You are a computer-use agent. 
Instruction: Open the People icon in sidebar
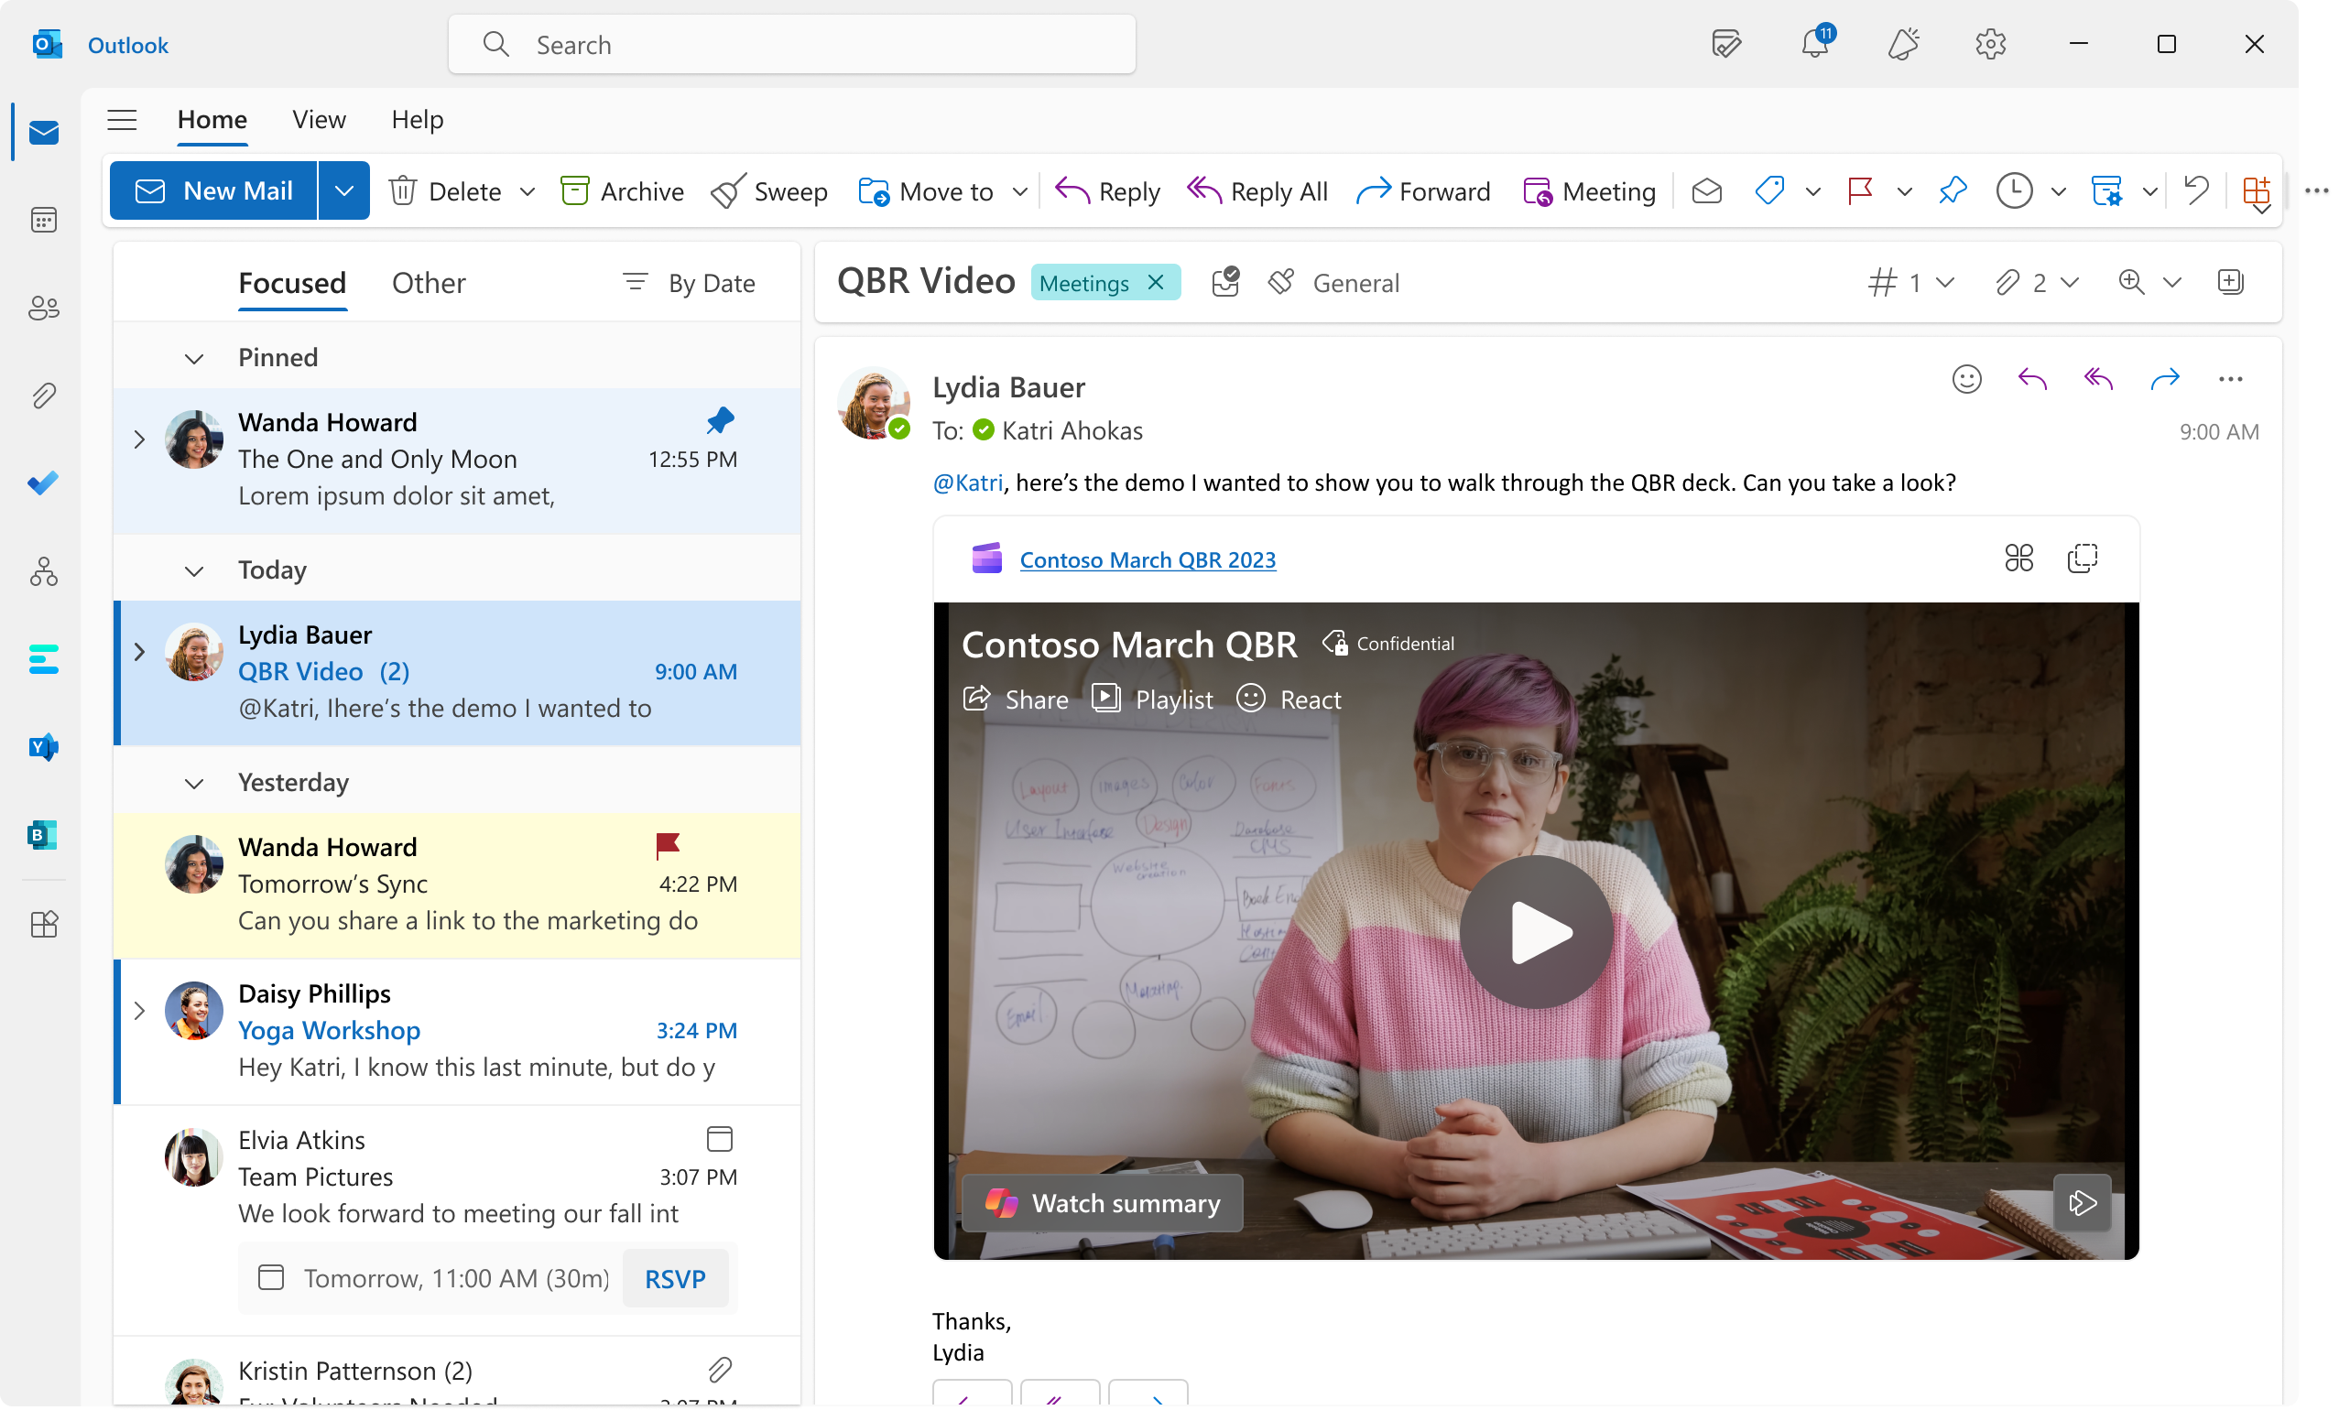point(44,308)
